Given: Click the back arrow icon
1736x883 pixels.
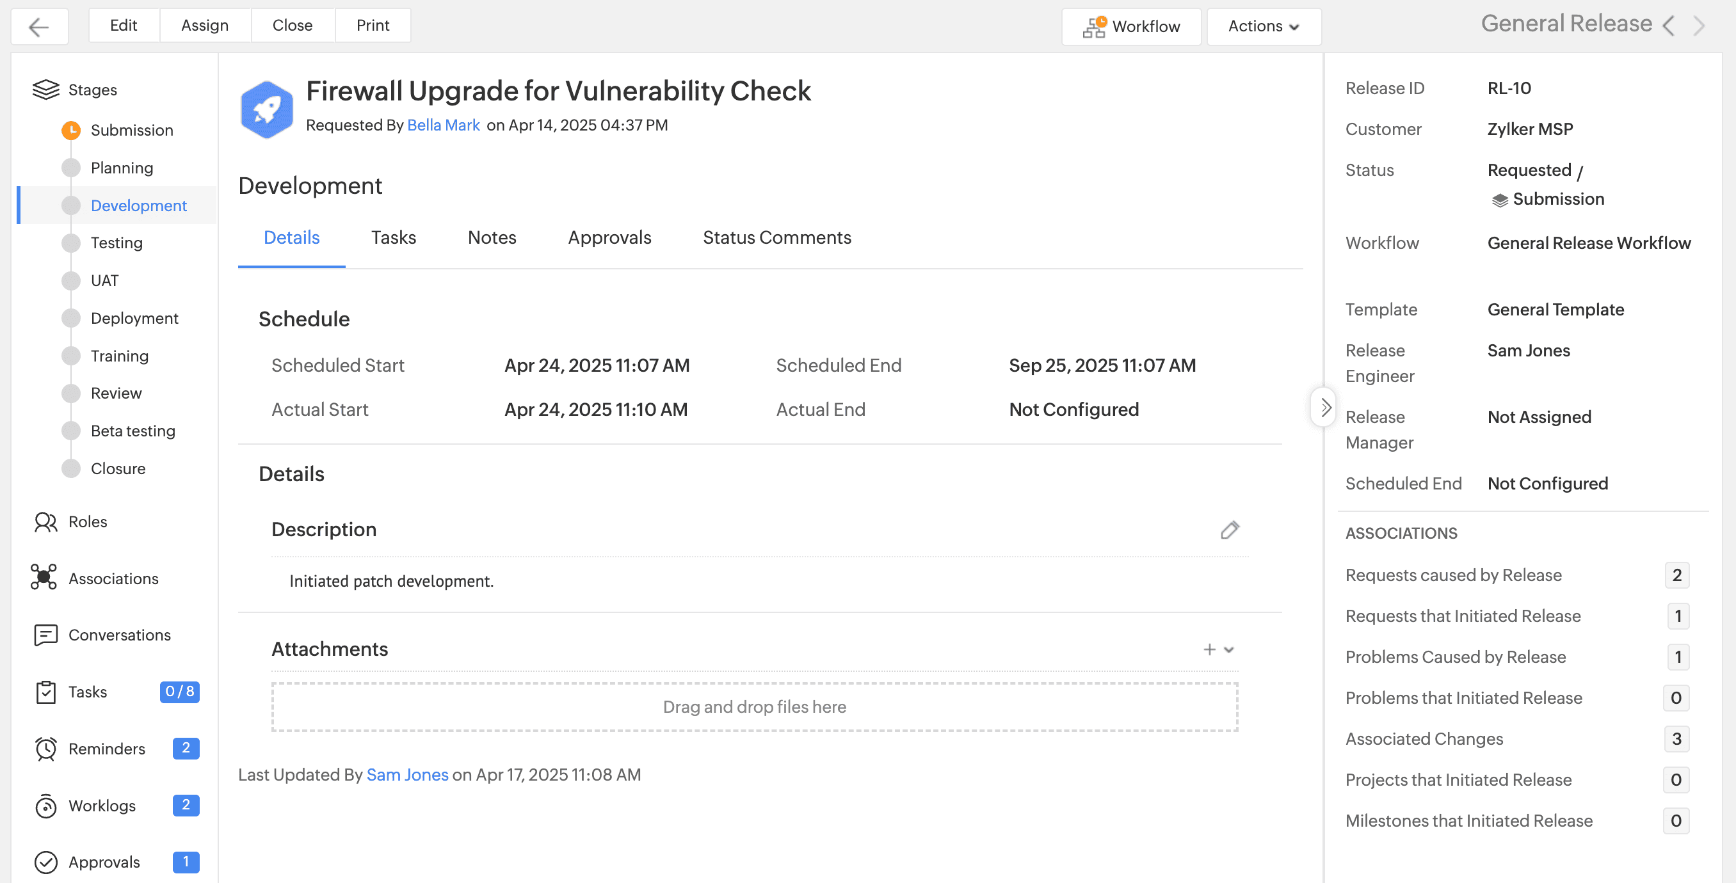Looking at the screenshot, I should [39, 26].
